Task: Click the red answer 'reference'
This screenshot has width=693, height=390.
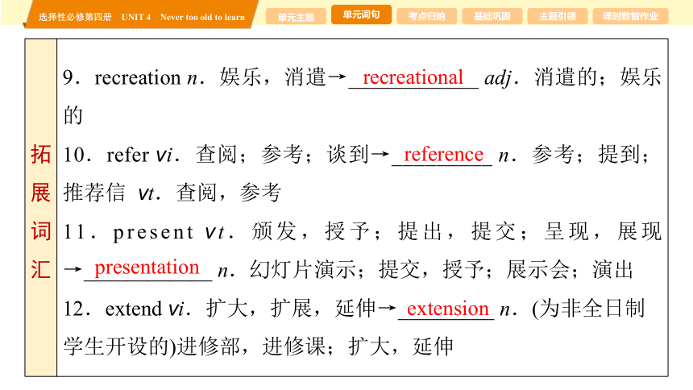Action: pos(443,155)
